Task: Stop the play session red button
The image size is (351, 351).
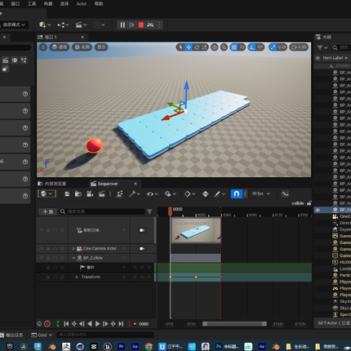Action: tap(140, 25)
